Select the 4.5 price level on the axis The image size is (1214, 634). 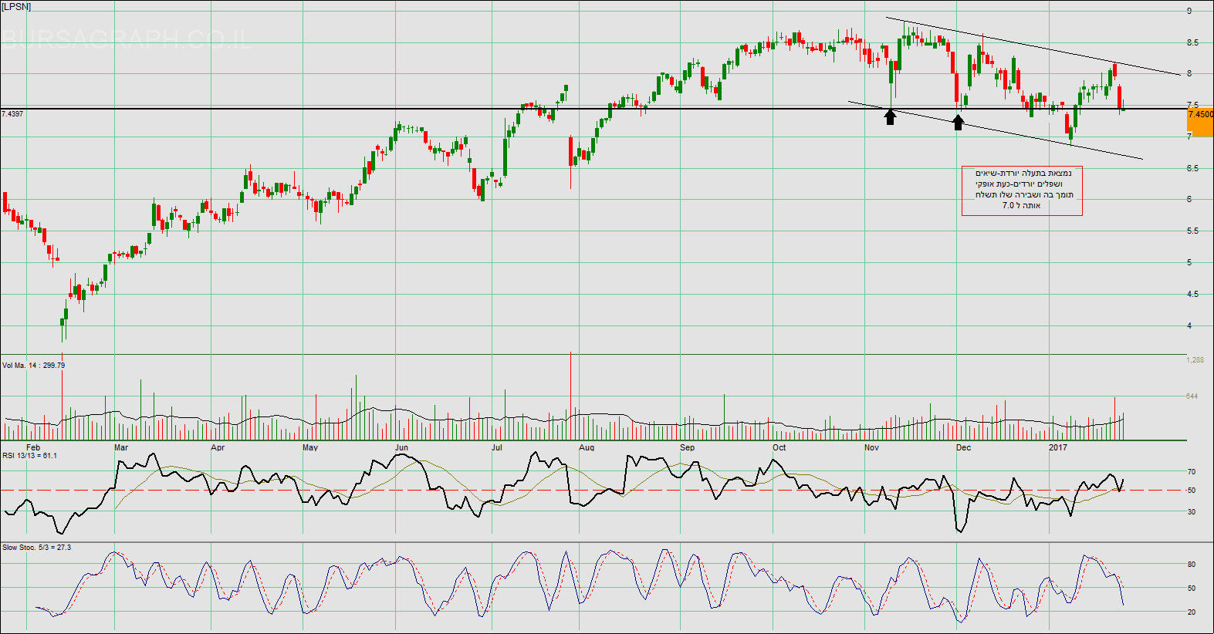point(1193,294)
